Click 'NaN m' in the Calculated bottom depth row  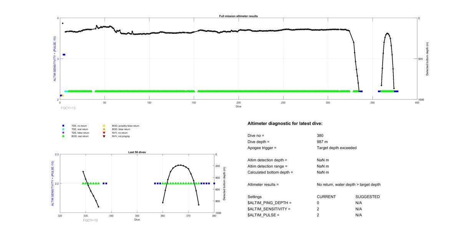pos(323,173)
